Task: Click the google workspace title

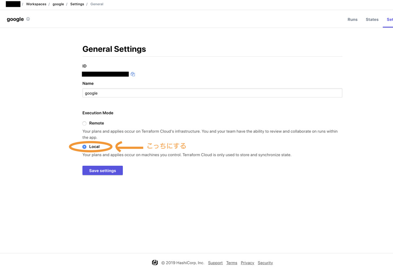Action: (15, 19)
